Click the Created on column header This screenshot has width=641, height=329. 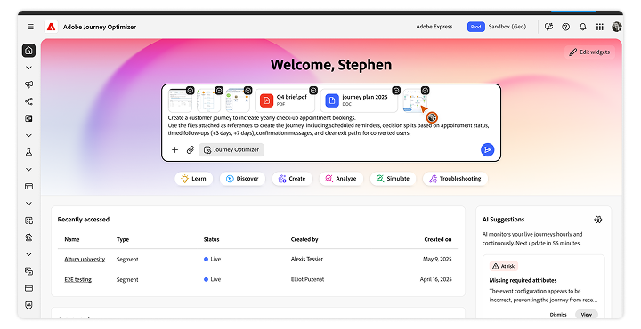pyautogui.click(x=438, y=239)
